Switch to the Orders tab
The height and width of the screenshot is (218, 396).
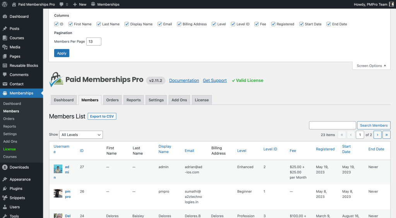click(x=113, y=100)
